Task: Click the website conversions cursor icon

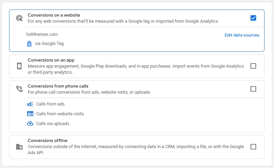Action: click(x=19, y=18)
